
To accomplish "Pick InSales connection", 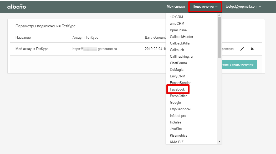I will click(176, 122).
